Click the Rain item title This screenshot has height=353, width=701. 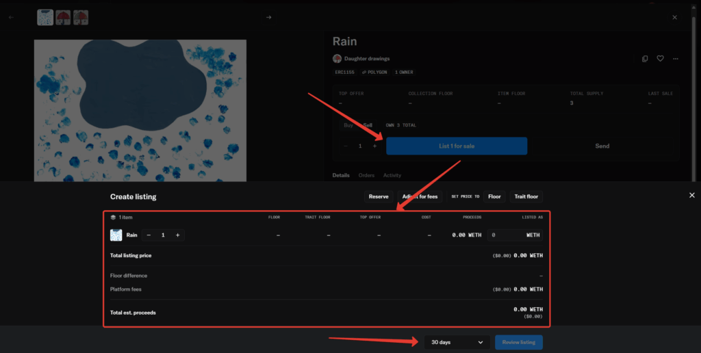(x=345, y=42)
